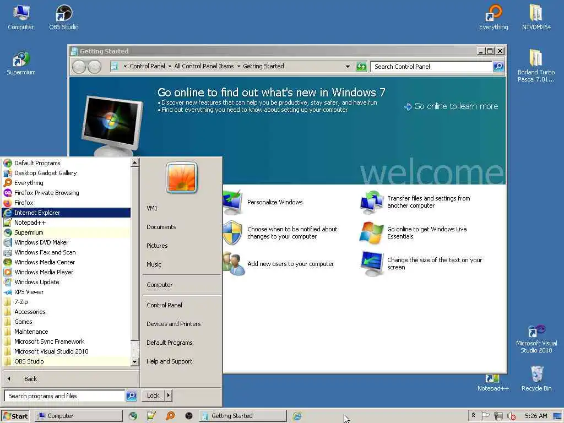Image resolution: width=564 pixels, height=423 pixels.
Task: Expand the address bar history dropdown
Action: [348, 67]
